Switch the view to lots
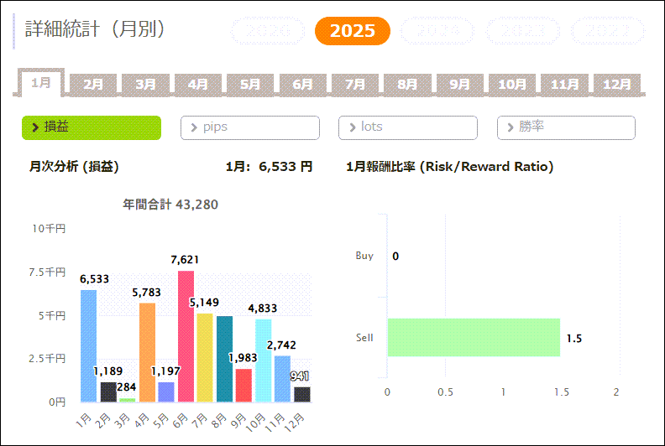This screenshot has height=446, width=665. [408, 127]
